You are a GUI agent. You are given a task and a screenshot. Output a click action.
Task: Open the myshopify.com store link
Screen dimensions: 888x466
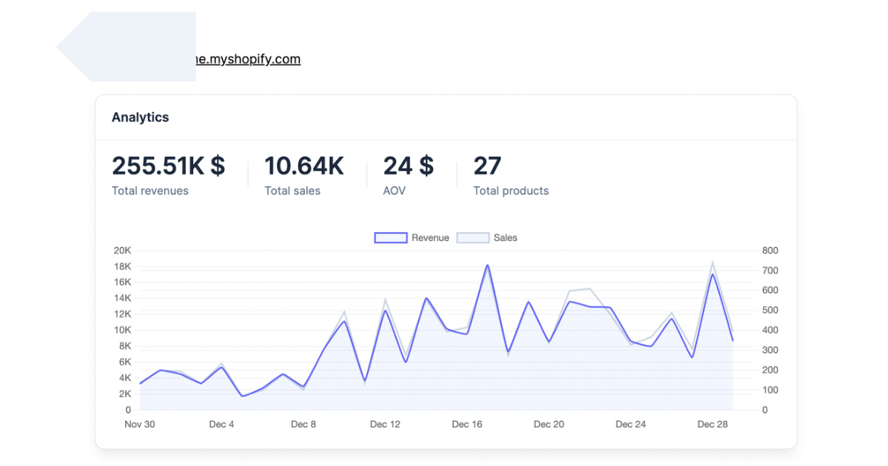pos(248,59)
